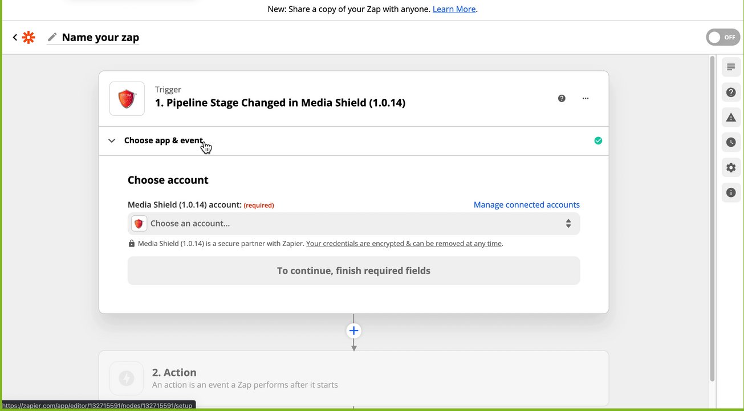Click the pencil edit icon for zap name
This screenshot has height=411, width=744.
pyautogui.click(x=52, y=37)
